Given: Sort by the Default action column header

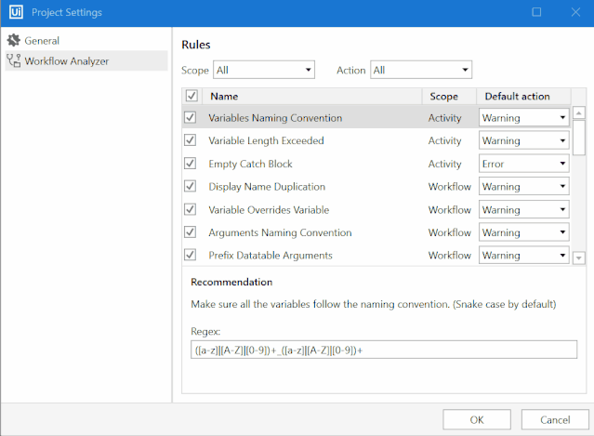Looking at the screenshot, I should (x=523, y=96).
